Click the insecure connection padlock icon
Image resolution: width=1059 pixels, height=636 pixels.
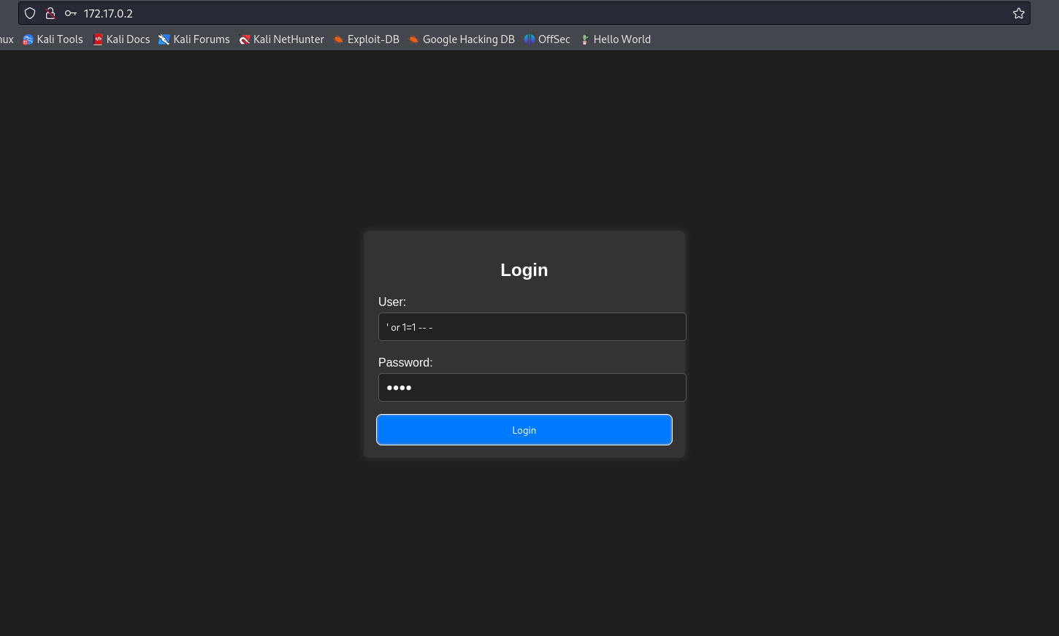[50, 13]
